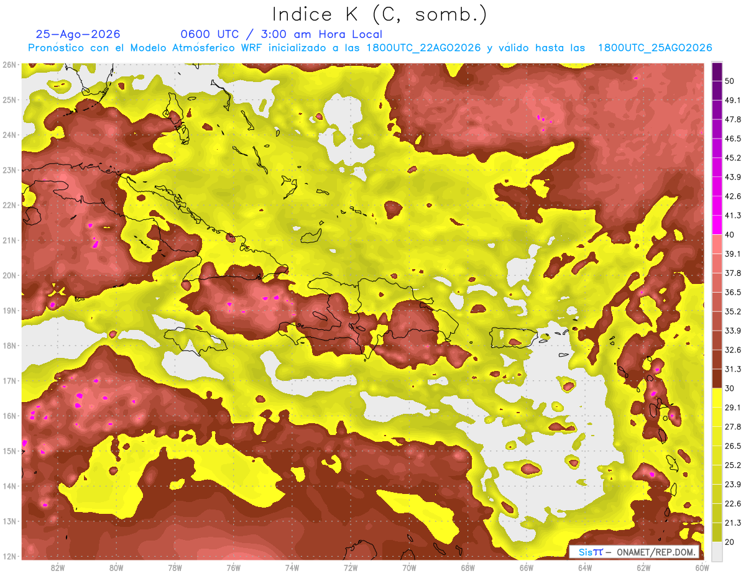
Task: Click the colorbar value "45.2"
Action: tap(733, 158)
